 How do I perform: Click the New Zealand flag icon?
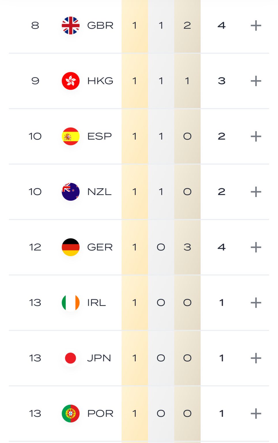(x=71, y=192)
